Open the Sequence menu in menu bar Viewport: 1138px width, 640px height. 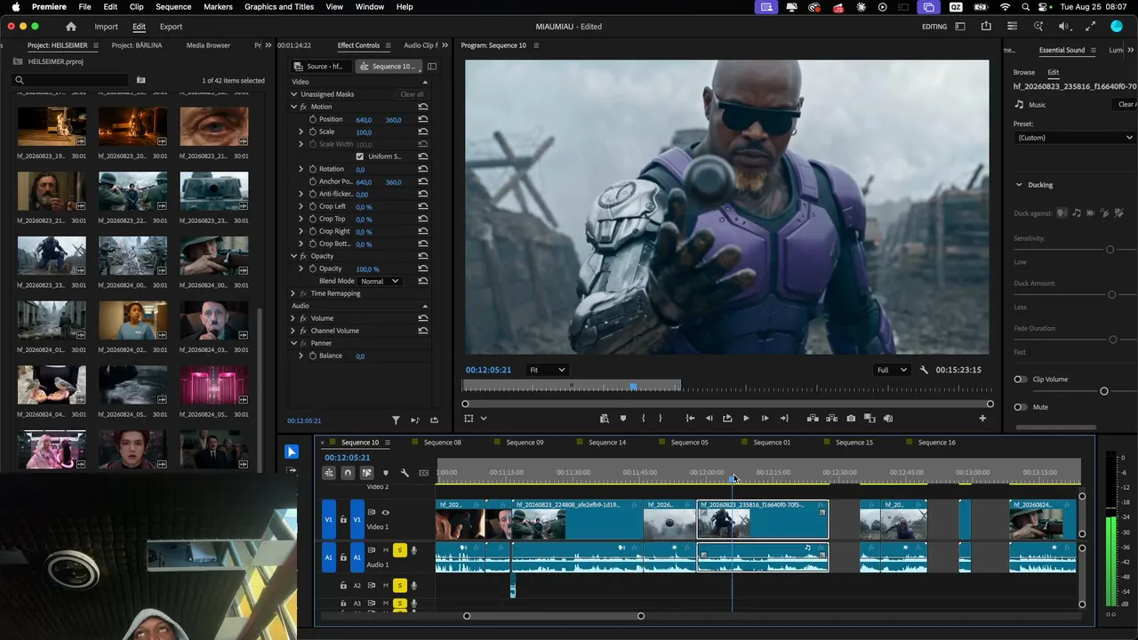click(x=173, y=7)
